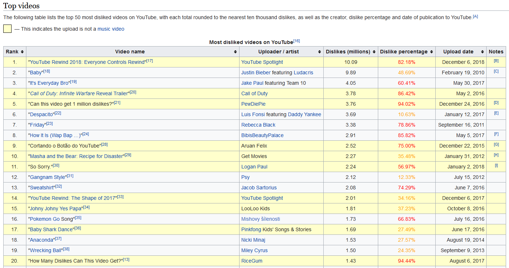This screenshot has height=268, width=509.
Task: Open note [H] in the Get Movies row
Action: [x=496, y=155]
